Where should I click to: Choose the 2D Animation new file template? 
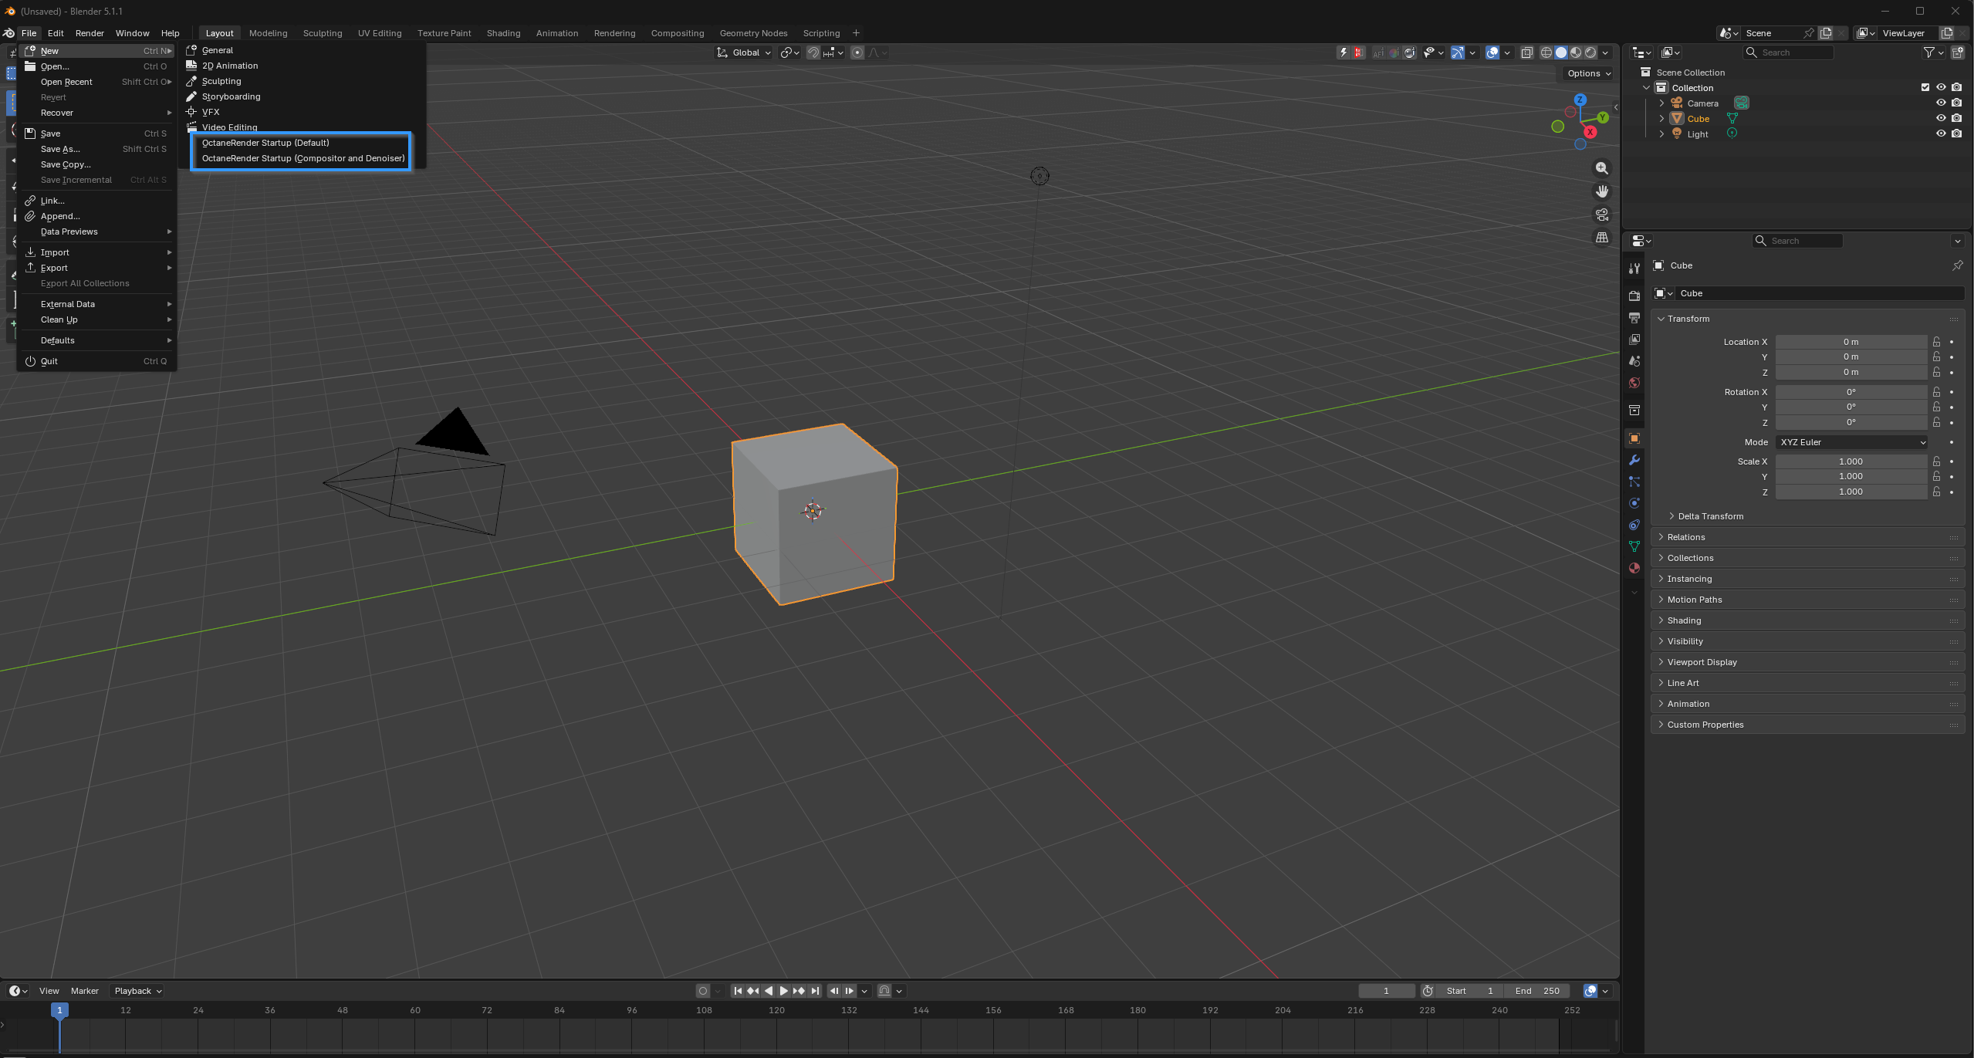(230, 66)
